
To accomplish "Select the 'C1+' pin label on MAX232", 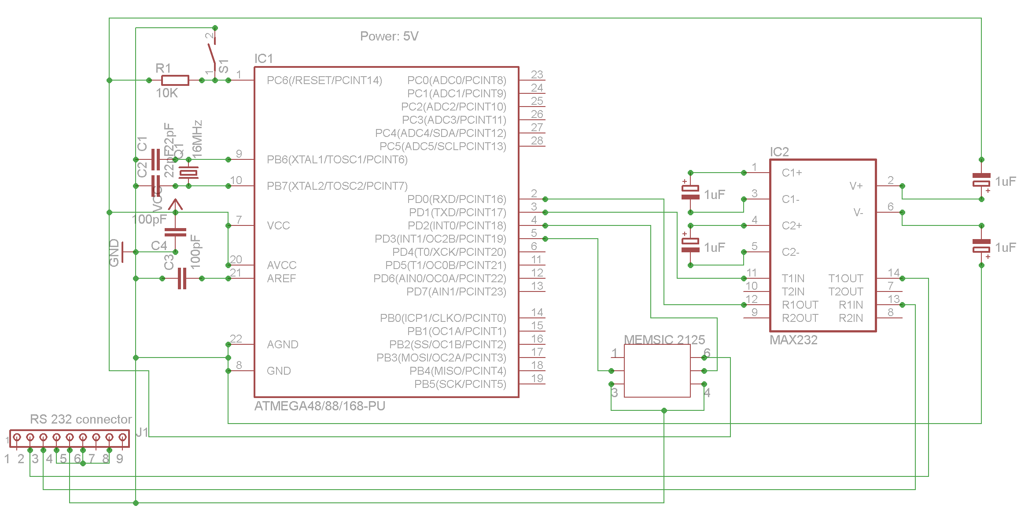I will [792, 173].
